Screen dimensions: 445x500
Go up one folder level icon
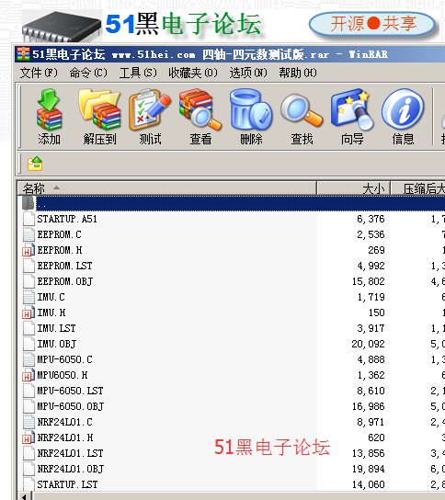click(x=35, y=164)
